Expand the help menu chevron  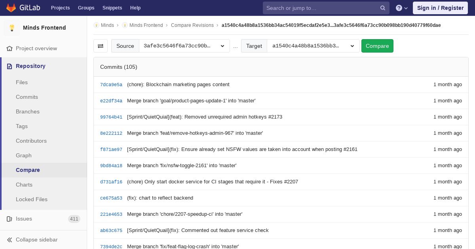coord(406,8)
